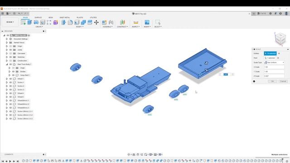Toggle visibility of Joints folder

10,50
